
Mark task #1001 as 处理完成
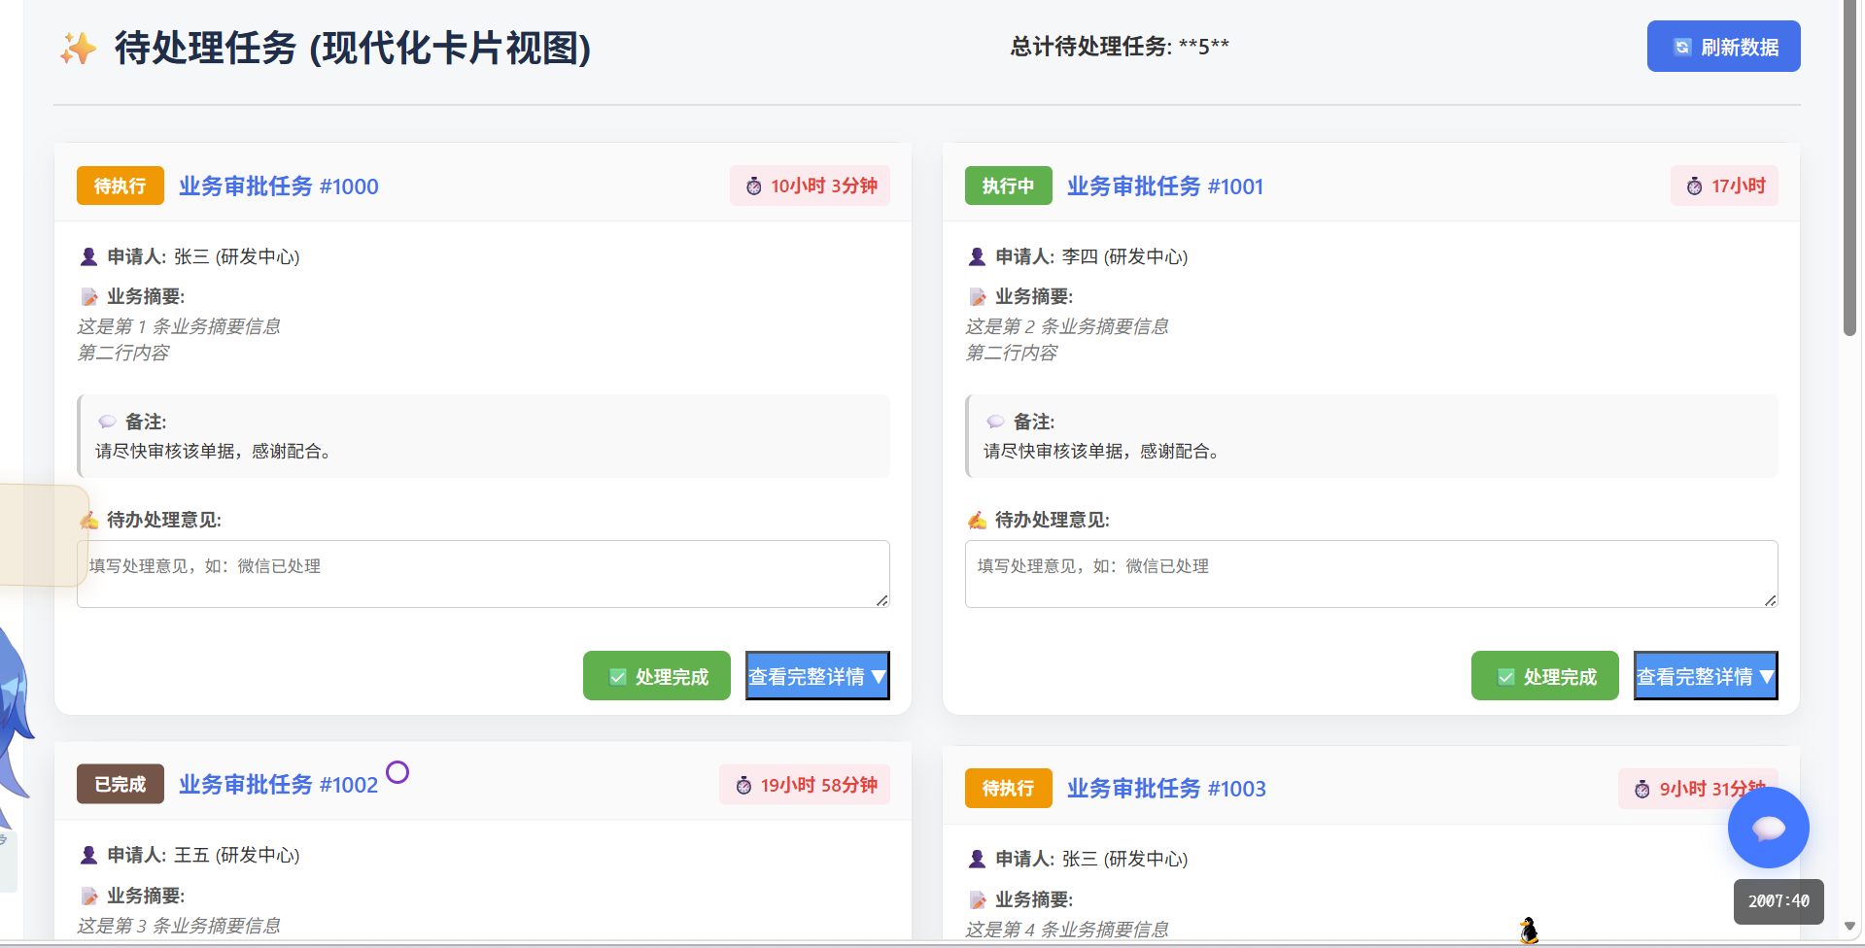click(1544, 676)
